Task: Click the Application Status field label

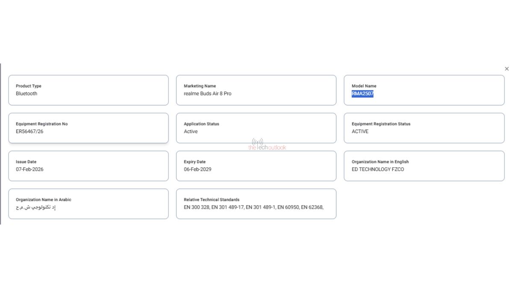Action: point(201,124)
